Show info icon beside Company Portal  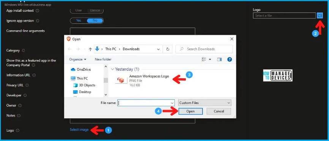33,65
